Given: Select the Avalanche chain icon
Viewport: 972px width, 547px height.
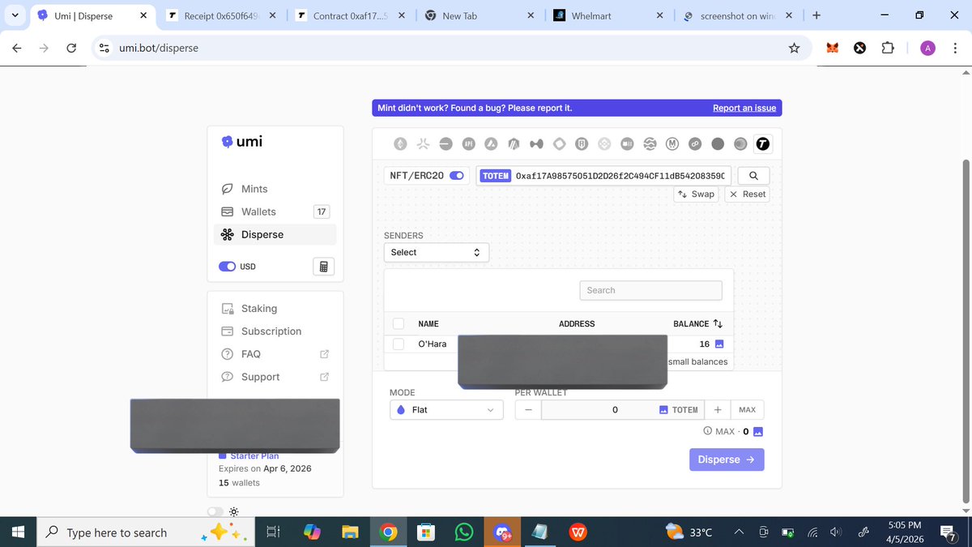Looking at the screenshot, I should [x=491, y=144].
